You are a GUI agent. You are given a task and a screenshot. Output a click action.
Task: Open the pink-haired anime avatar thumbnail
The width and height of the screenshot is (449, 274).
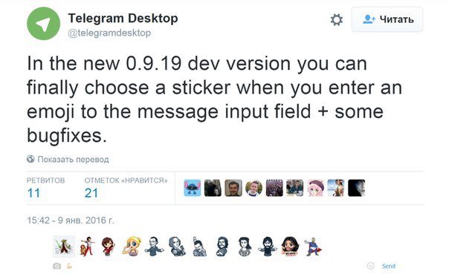point(315,188)
